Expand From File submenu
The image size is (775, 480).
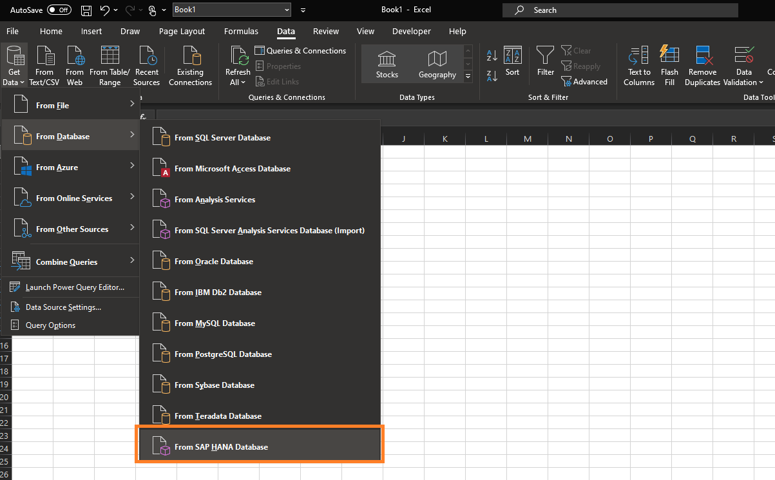point(71,106)
